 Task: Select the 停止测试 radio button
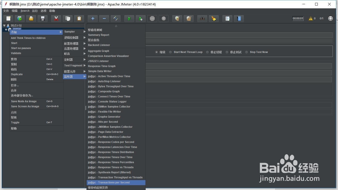click(x=227, y=52)
